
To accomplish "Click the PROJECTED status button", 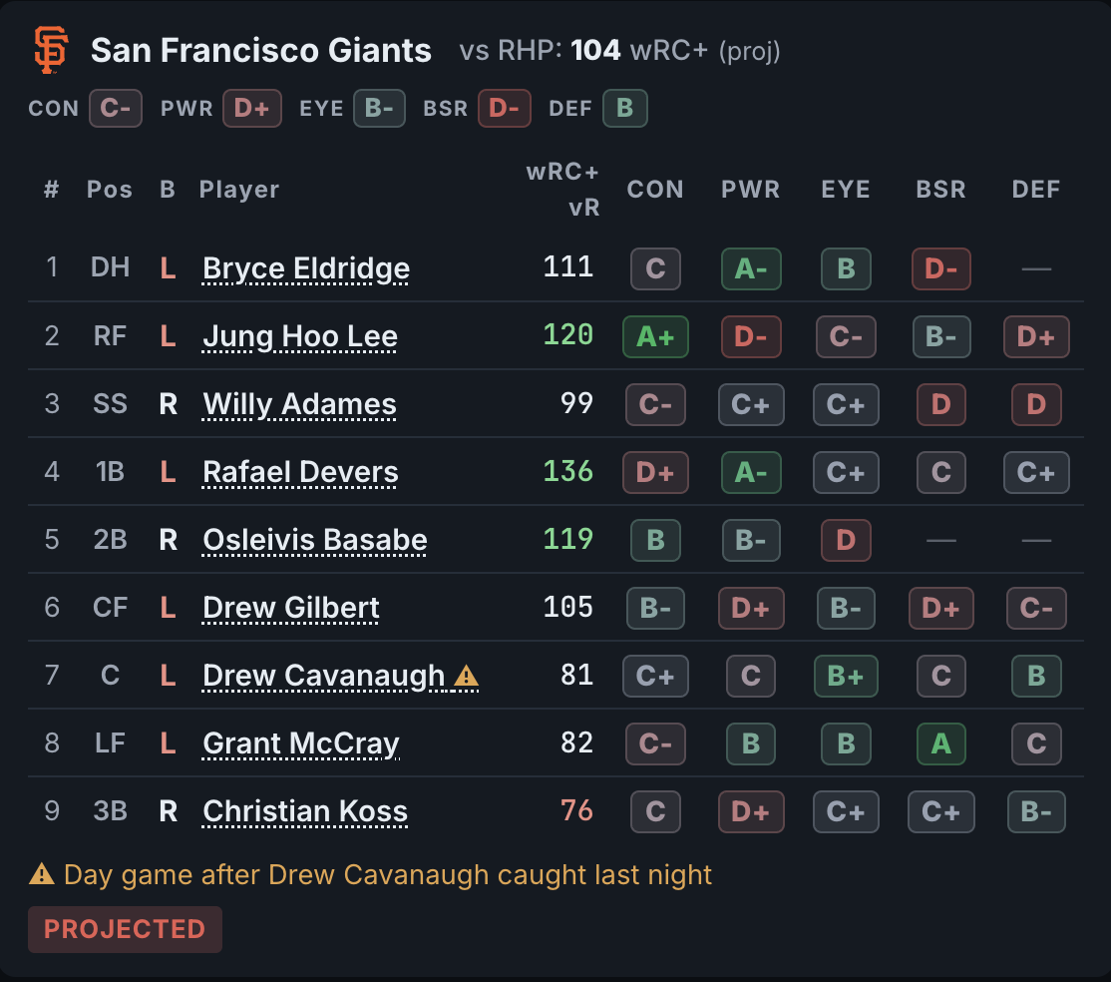I will [125, 929].
